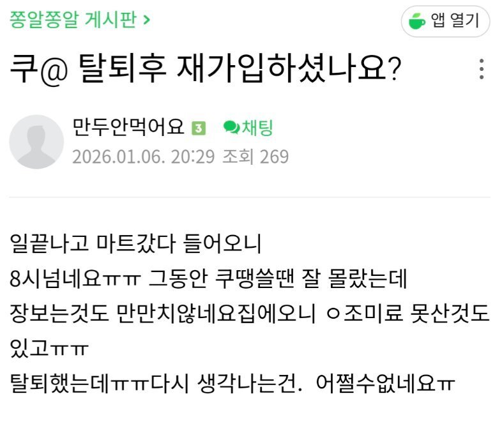Screen dimensions: 495x433
Task: Click the 조회 269 view count
Action: tap(255, 156)
